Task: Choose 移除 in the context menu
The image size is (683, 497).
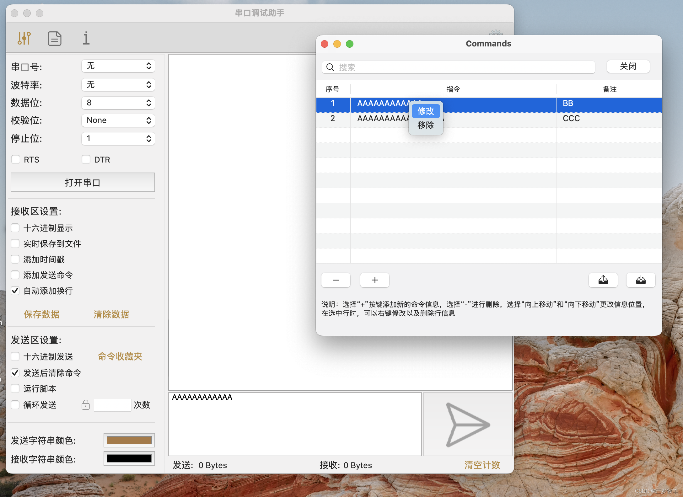Action: [x=426, y=125]
